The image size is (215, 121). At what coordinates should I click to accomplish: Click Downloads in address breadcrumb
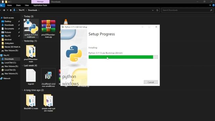tap(33, 10)
